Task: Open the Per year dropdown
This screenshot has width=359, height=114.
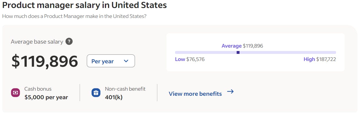Action: (x=111, y=61)
